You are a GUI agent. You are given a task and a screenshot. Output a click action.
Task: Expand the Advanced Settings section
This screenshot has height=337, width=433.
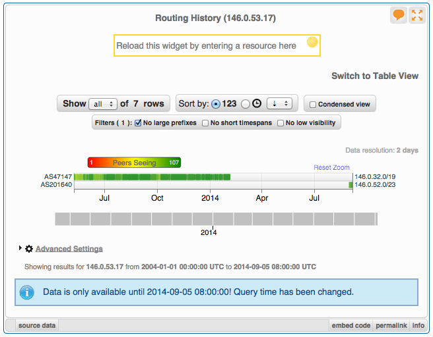(x=69, y=249)
